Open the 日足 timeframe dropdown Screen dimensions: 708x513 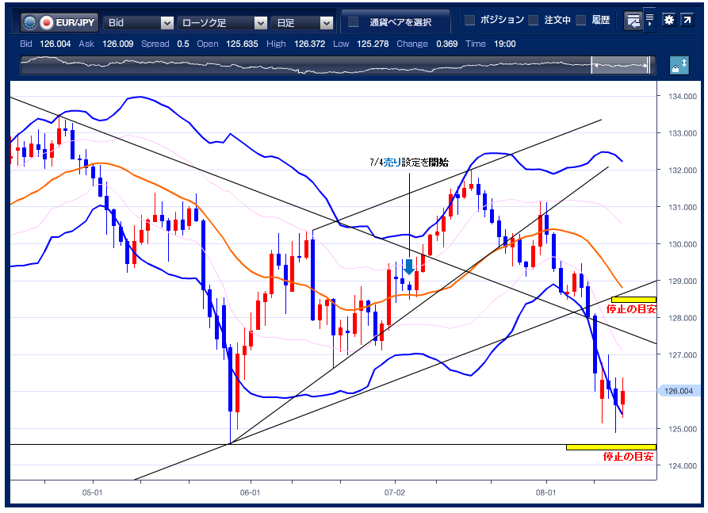[x=302, y=22]
